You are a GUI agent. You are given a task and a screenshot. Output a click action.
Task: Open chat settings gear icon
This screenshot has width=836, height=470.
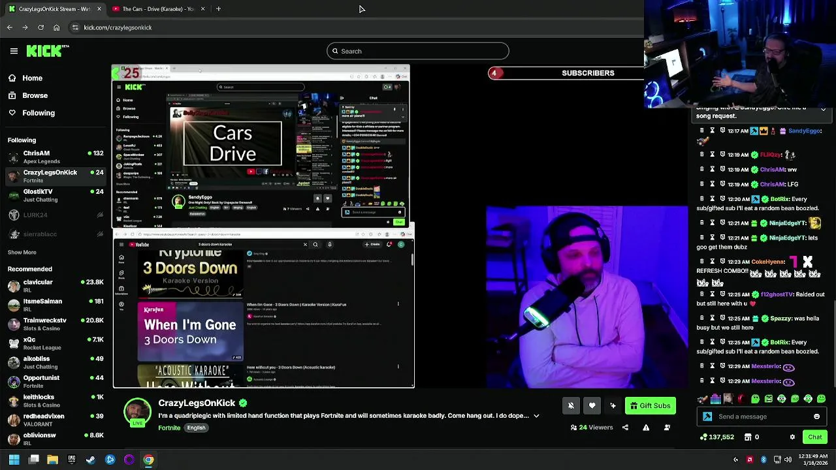(x=792, y=437)
